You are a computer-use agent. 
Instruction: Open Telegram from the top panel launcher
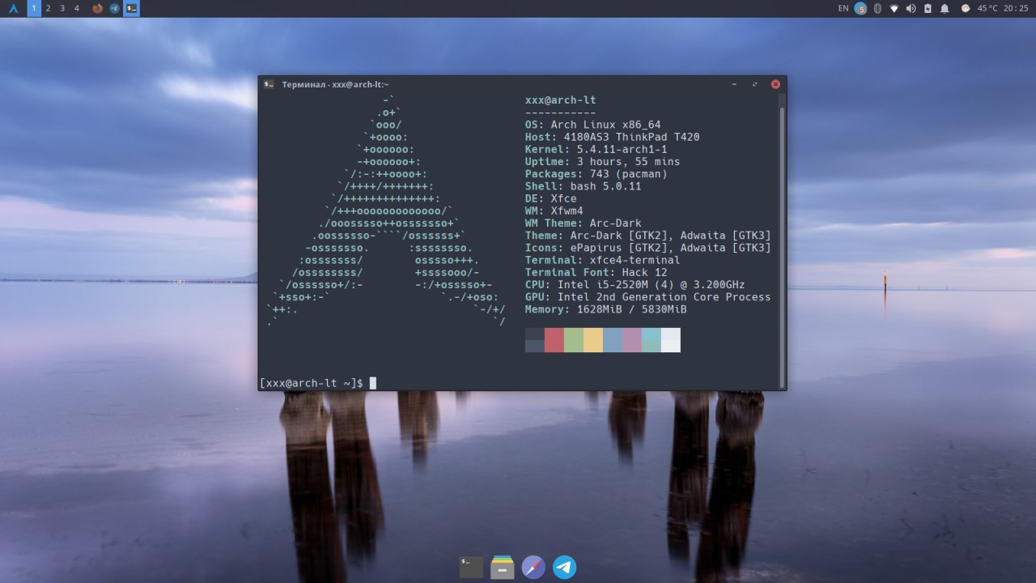click(x=114, y=8)
